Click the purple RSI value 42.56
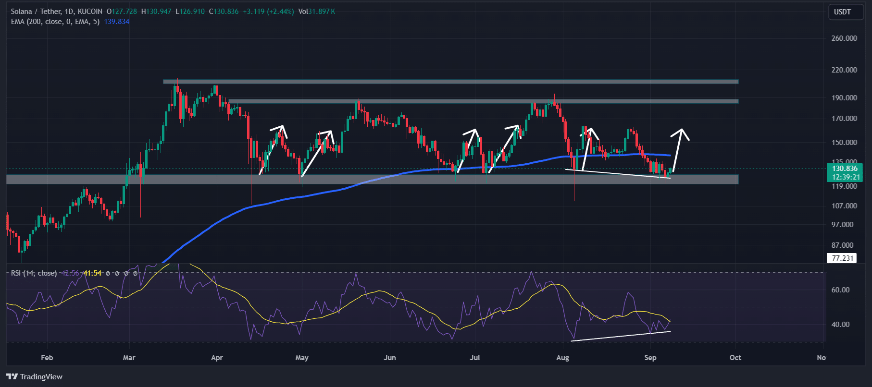872x387 pixels. point(70,273)
